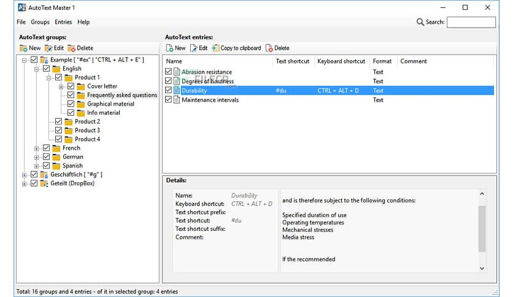513x297 pixels.
Task: Expand the Geteilt (DropBox) tree node
Action: 24,184
